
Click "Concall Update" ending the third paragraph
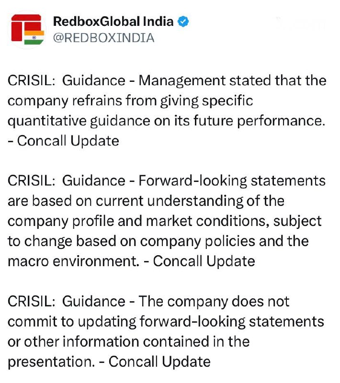coord(159,362)
